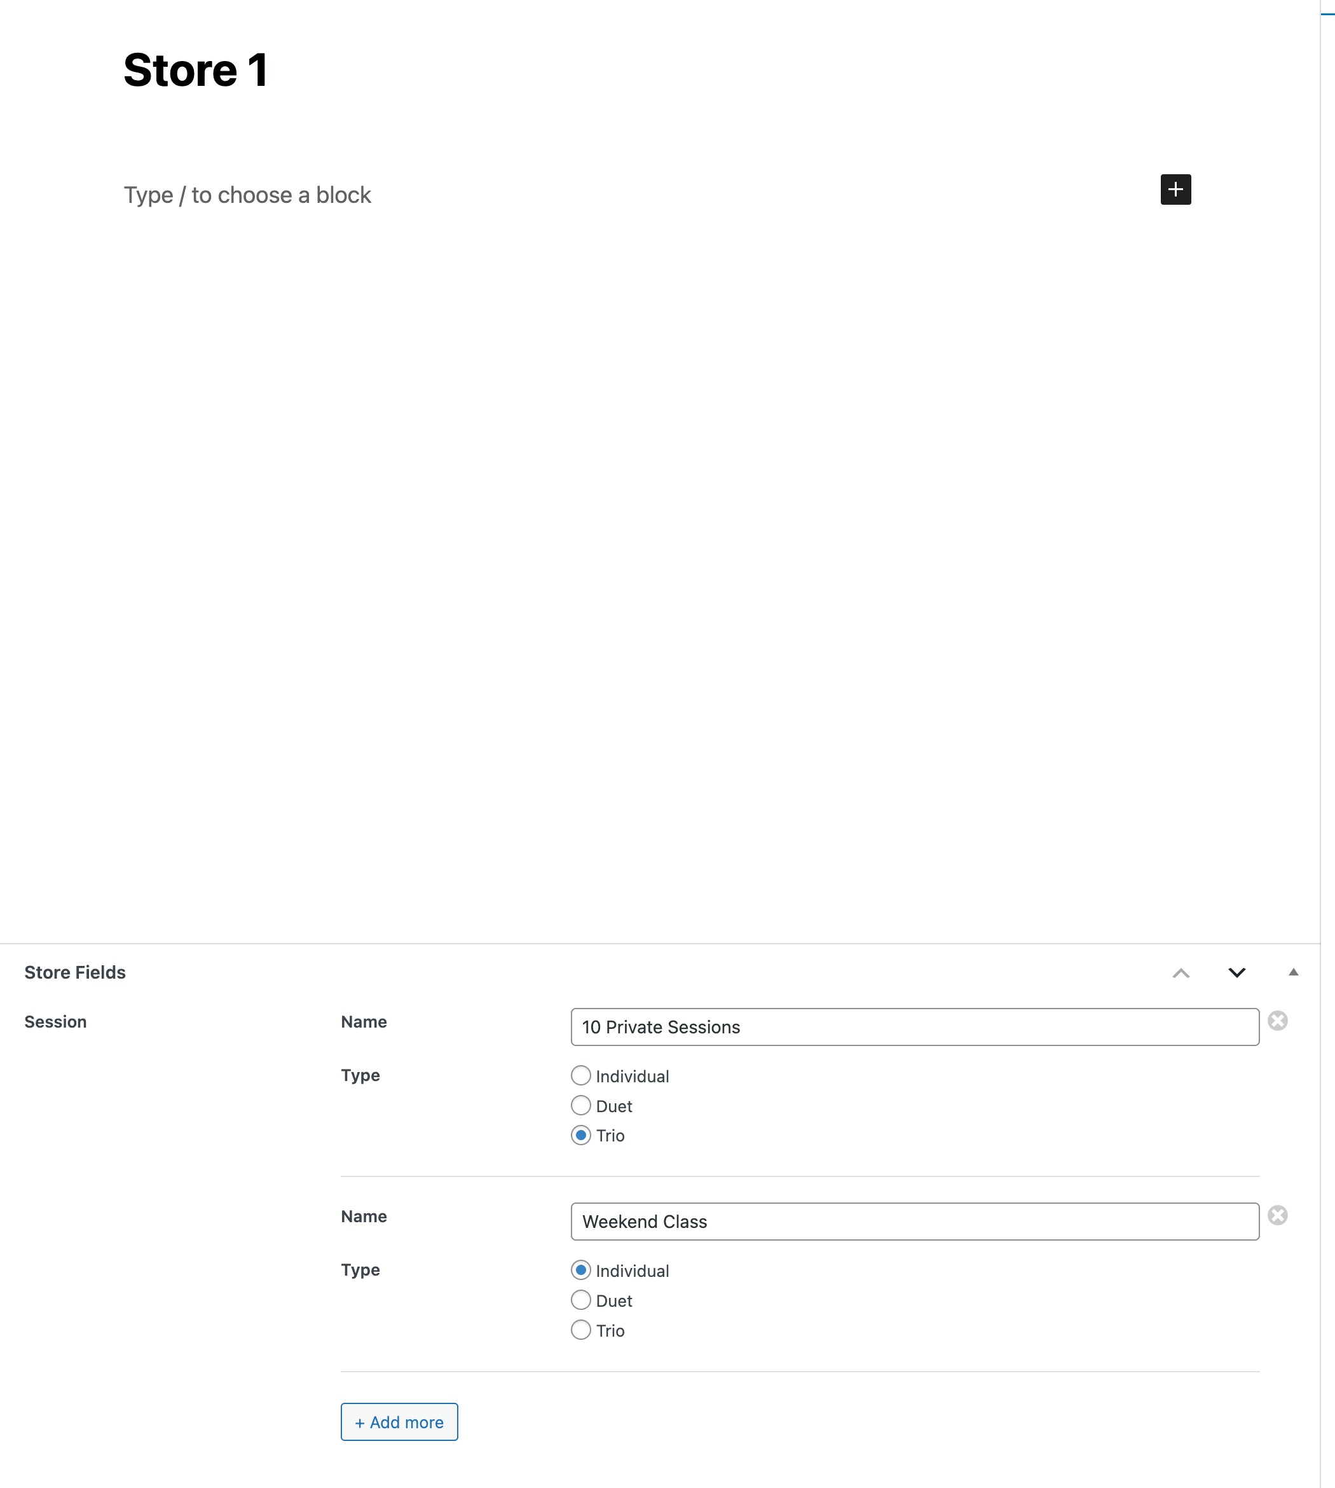Click the empty block placeholder text

click(x=247, y=195)
